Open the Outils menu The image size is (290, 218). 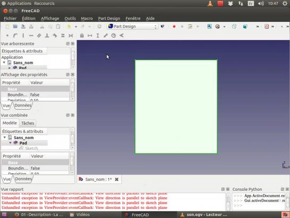pyautogui.click(x=70, y=19)
